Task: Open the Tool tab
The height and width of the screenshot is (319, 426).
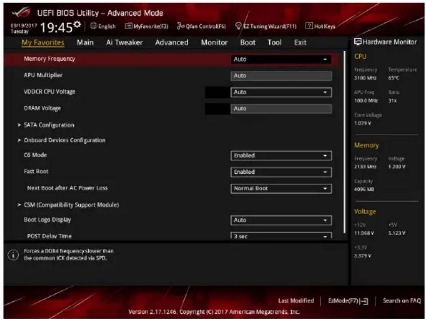Action: pyautogui.click(x=274, y=42)
